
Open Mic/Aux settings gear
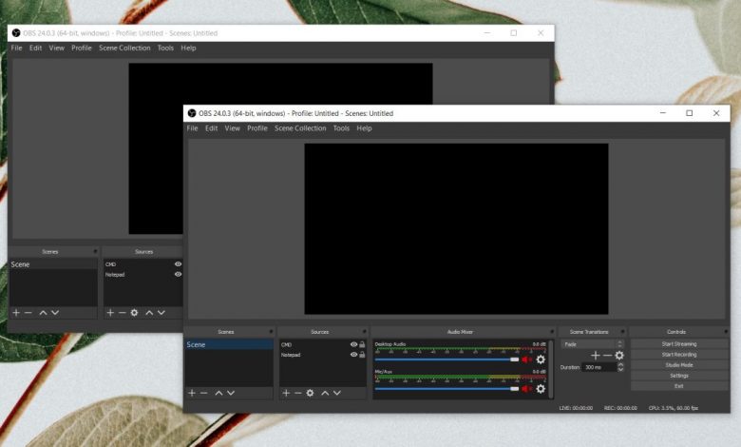pos(541,389)
